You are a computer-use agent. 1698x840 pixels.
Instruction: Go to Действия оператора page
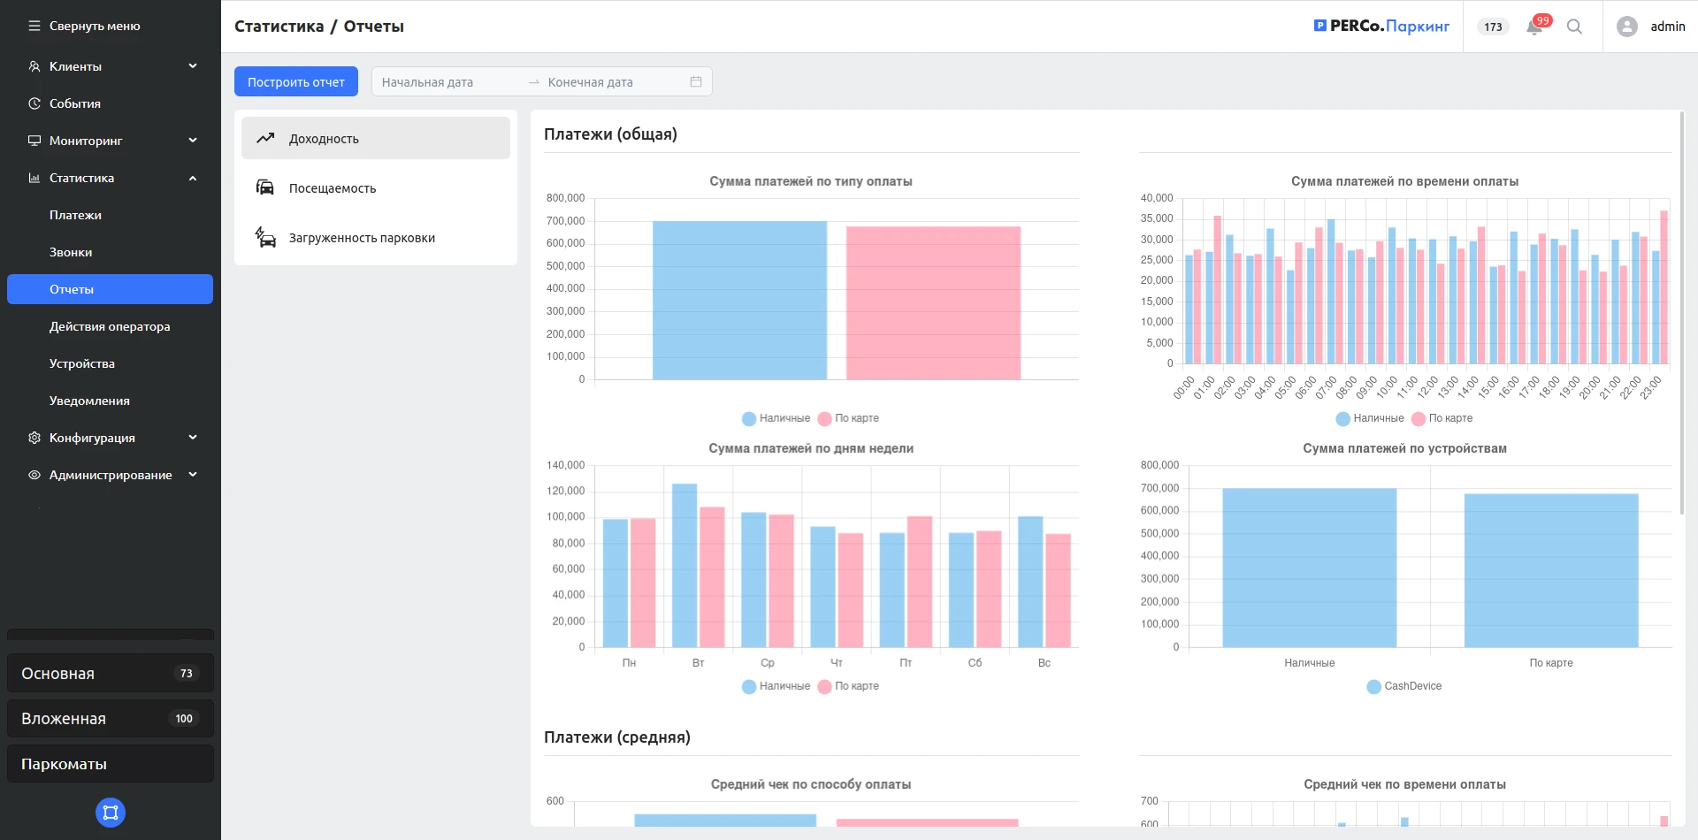tap(110, 326)
